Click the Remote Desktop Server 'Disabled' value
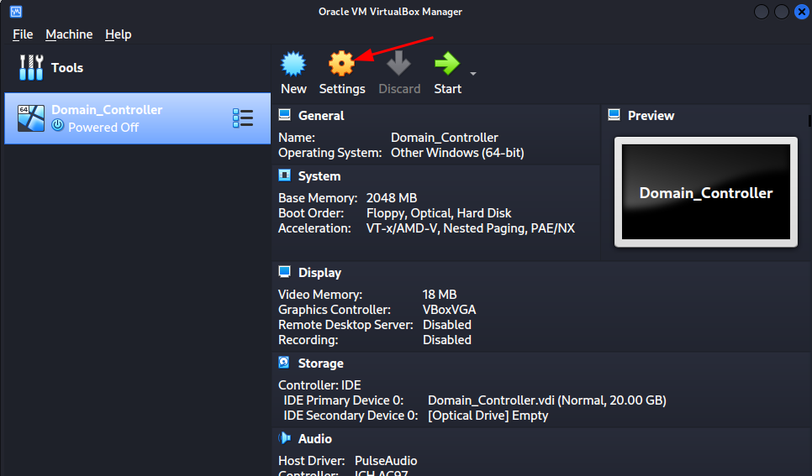The height and width of the screenshot is (476, 812). click(447, 324)
